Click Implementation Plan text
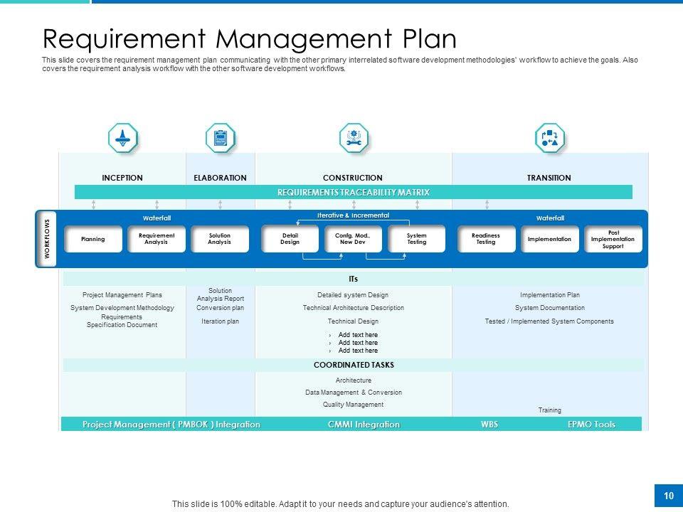683x512 pixels. [x=550, y=295]
